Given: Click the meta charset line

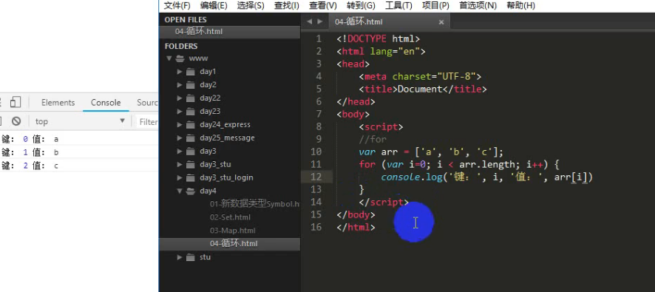Looking at the screenshot, I should point(420,76).
